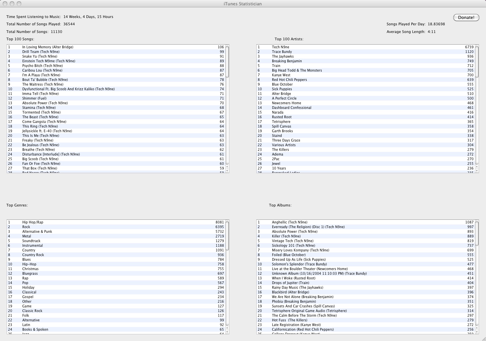Select song 'Psycho Bitch (Tech N9ne)'
The image size is (486, 341).
[116, 66]
